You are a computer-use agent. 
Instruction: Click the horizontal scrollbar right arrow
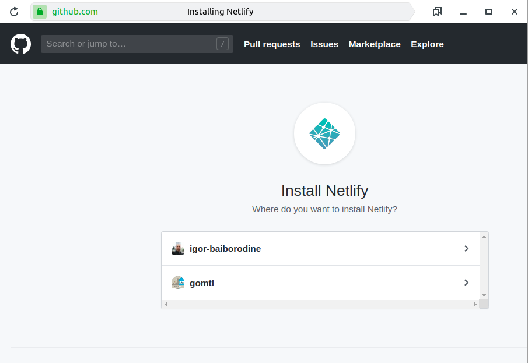pyautogui.click(x=475, y=305)
